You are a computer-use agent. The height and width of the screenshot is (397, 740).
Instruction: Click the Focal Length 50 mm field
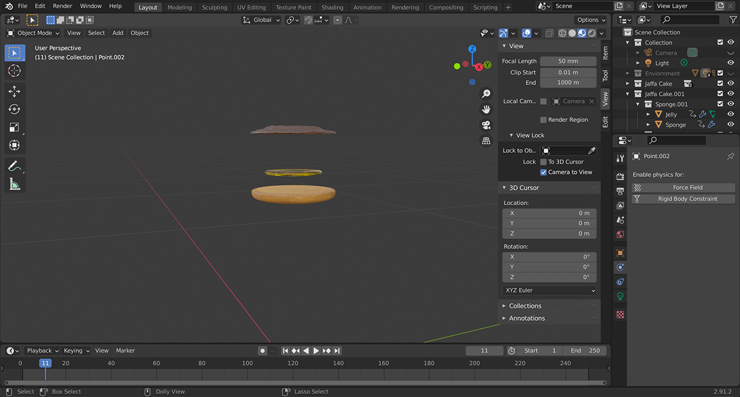click(x=568, y=62)
